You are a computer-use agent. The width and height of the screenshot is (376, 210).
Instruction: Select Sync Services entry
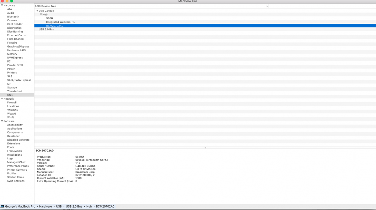pos(16,181)
